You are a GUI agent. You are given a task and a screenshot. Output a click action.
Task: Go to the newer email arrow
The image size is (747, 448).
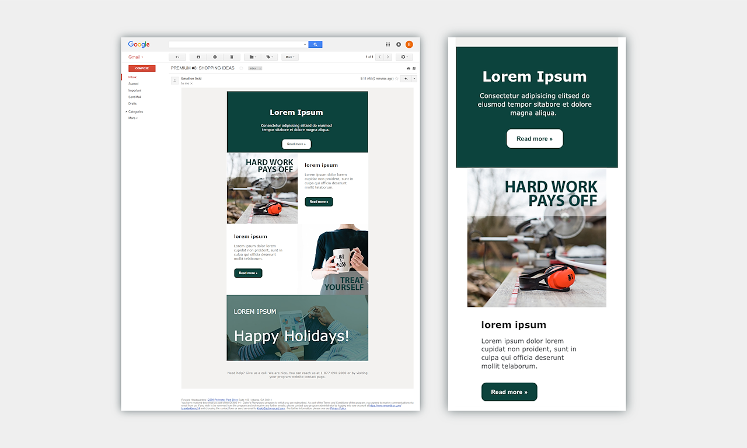pyautogui.click(x=380, y=57)
